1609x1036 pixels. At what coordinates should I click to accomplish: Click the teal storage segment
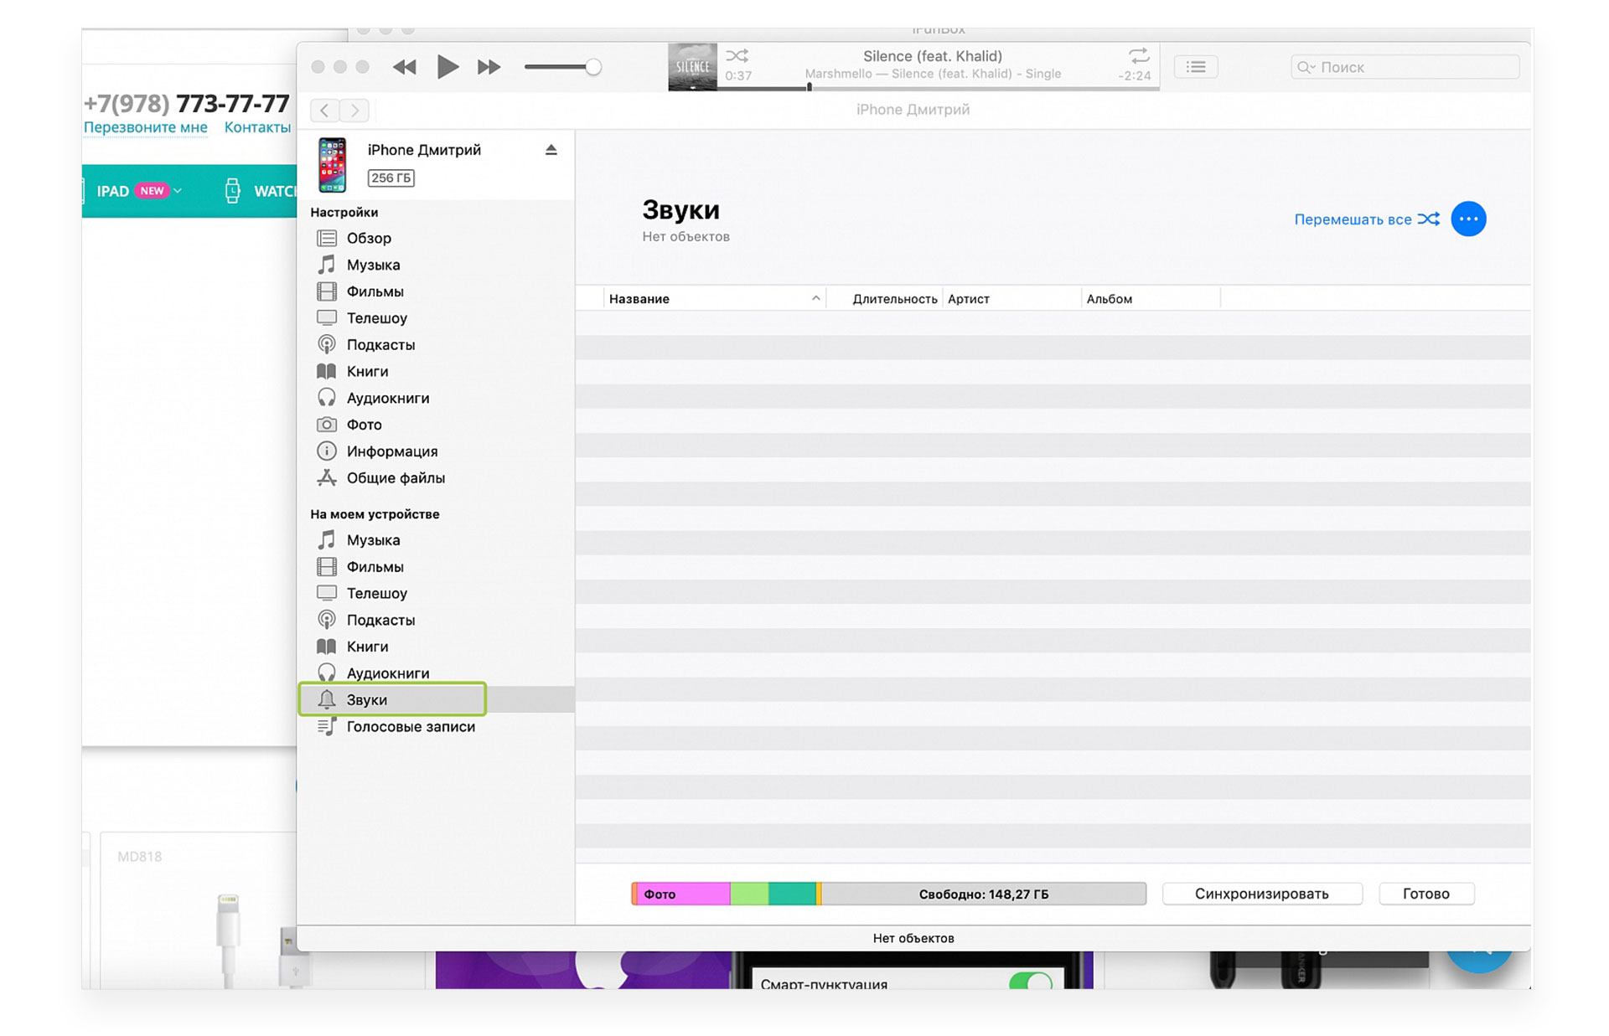[x=792, y=894]
